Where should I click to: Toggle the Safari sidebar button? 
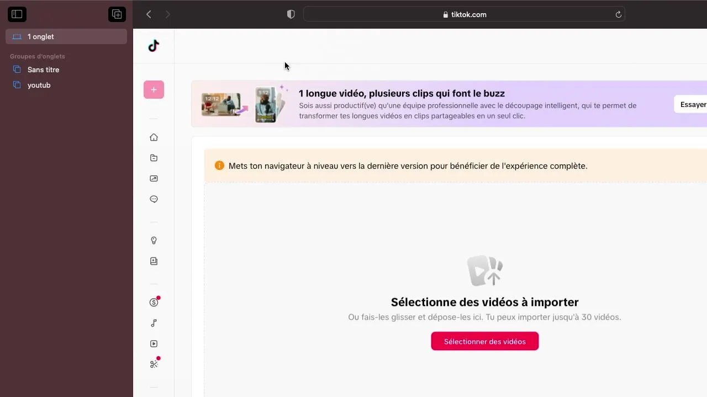pyautogui.click(x=17, y=14)
